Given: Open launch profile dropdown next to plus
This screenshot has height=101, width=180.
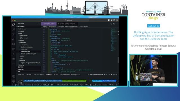Looking at the screenshot, I should coord(106,75).
